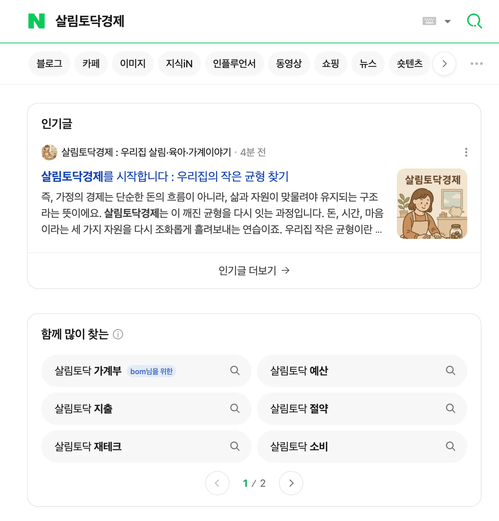
Task: Search the 살림토닥 소비 suggestion via its magnifier icon
Action: click(x=450, y=447)
